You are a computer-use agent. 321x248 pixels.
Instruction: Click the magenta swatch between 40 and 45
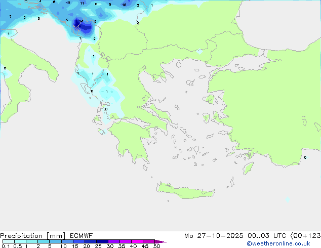click(x=137, y=241)
